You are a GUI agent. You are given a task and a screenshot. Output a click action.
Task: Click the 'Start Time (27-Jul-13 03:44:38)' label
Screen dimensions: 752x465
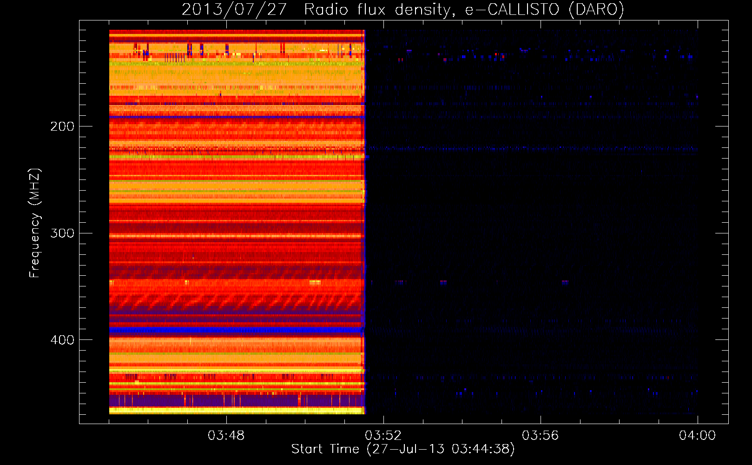[x=403, y=449]
